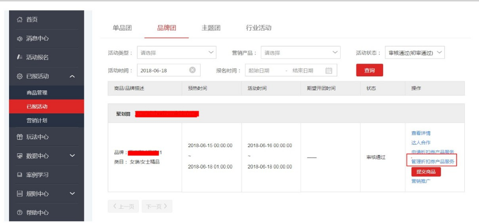The width and height of the screenshot is (479, 224).
Task: Open the 活动类型 dropdown
Action: (176, 53)
